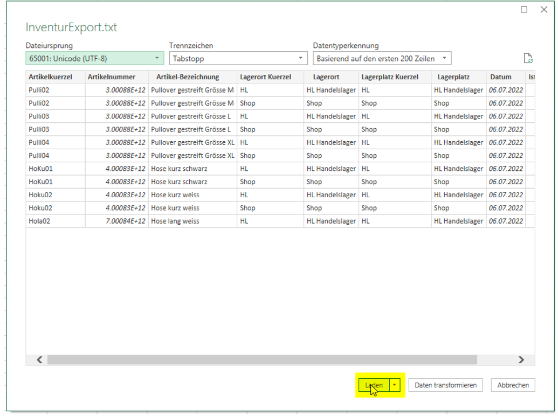
Task: Click the Laden button
Action: 374,385
